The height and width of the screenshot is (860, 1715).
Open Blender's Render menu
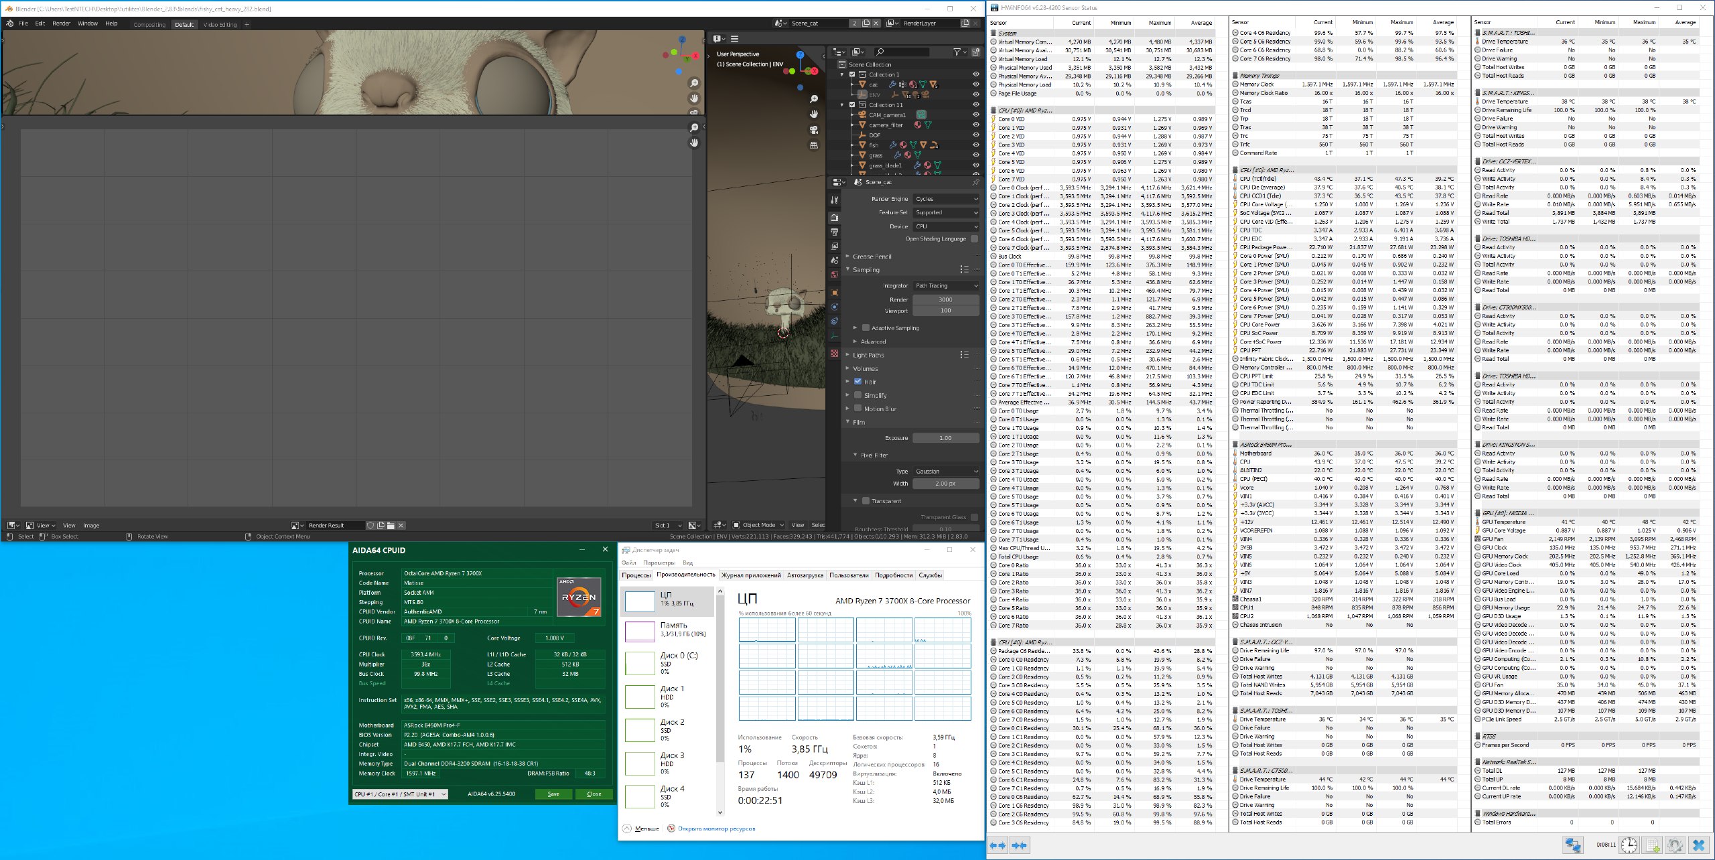pyautogui.click(x=61, y=23)
